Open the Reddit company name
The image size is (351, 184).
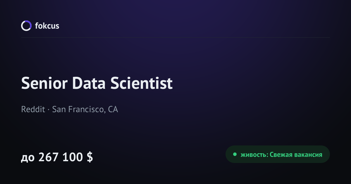tap(32, 110)
